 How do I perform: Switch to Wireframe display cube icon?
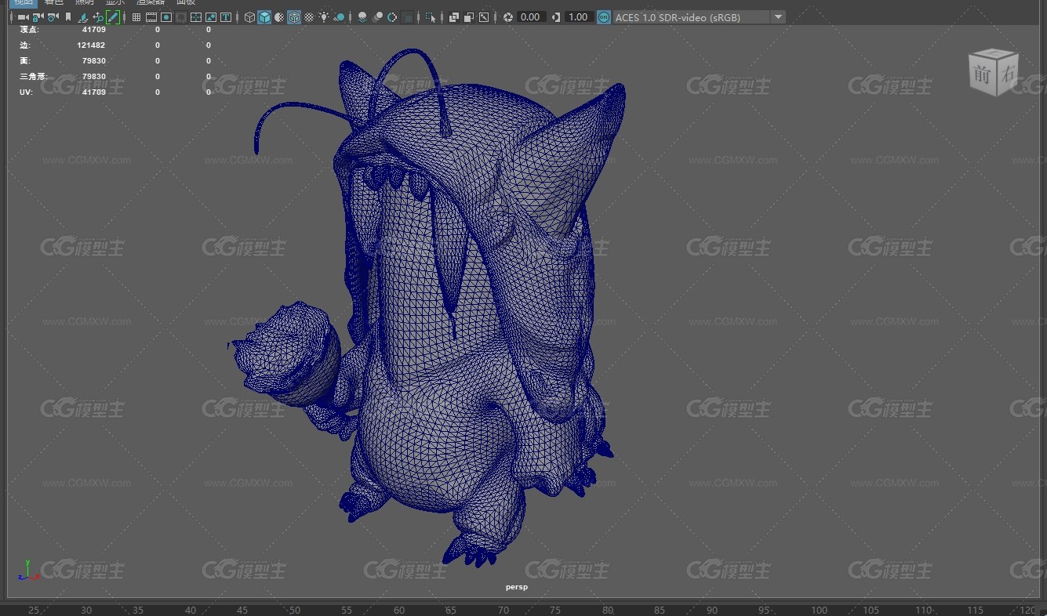coord(249,16)
